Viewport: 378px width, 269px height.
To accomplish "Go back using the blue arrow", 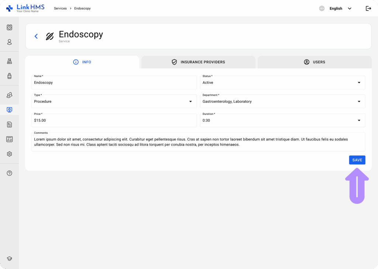I will click(36, 36).
